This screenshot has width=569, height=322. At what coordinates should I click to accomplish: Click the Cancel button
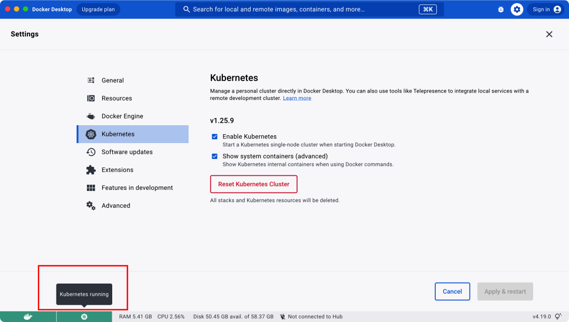[x=452, y=291]
